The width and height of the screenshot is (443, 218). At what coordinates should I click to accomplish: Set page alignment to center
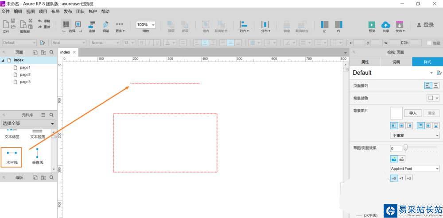pyautogui.click(x=435, y=85)
